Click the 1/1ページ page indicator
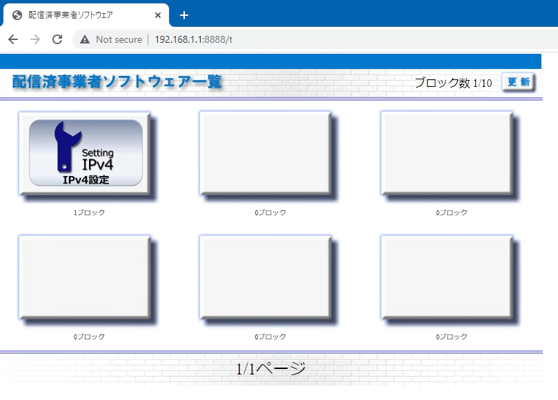 coord(271,369)
